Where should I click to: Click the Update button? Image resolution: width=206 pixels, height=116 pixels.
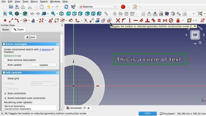coord(44,65)
